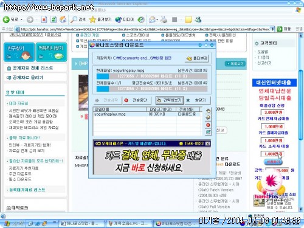Click the History icon in toolbar

coord(141,19)
